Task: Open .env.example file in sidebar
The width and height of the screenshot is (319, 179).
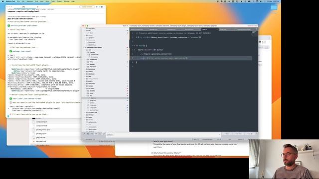Action: pos(92,127)
